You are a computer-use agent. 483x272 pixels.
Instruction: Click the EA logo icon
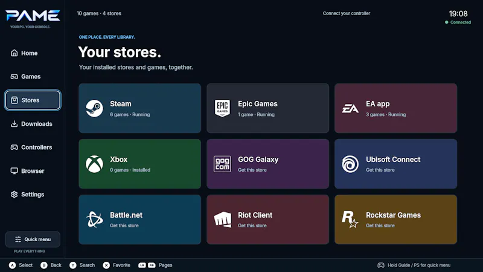(350, 109)
